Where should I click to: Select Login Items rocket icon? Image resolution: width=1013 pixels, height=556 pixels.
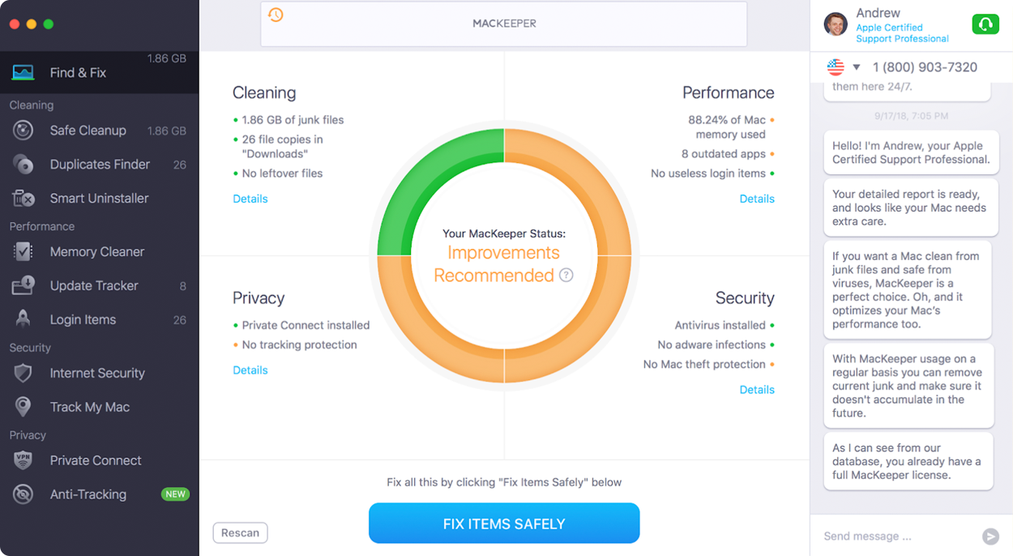tap(23, 319)
